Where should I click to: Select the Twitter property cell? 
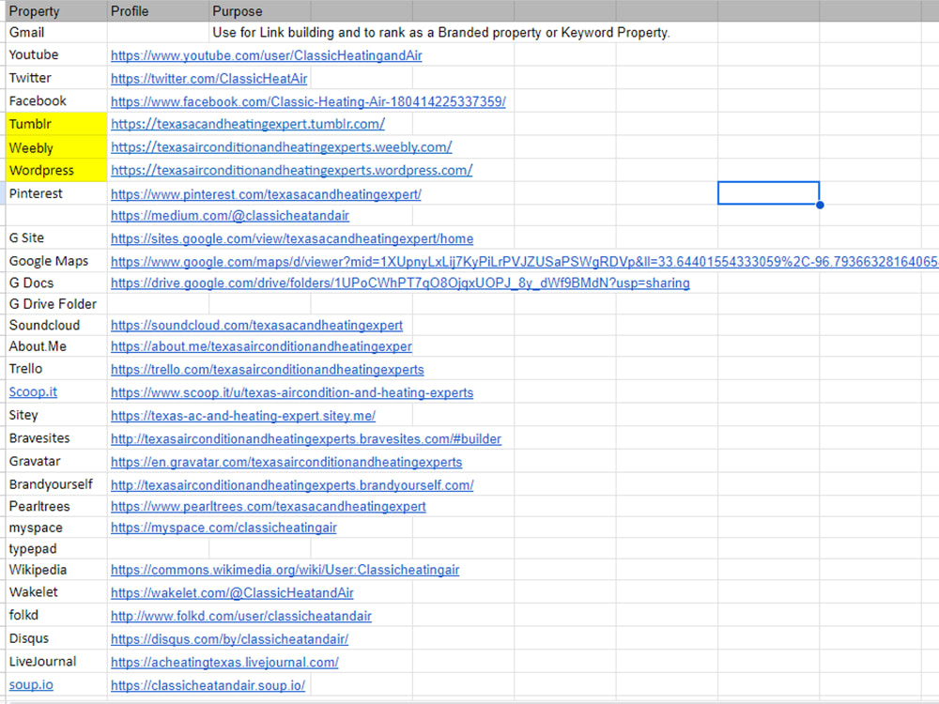click(56, 78)
